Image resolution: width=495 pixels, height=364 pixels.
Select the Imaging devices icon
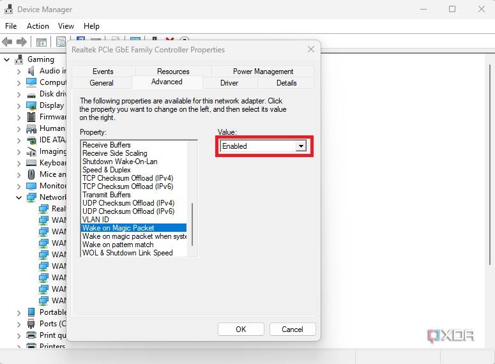point(31,151)
